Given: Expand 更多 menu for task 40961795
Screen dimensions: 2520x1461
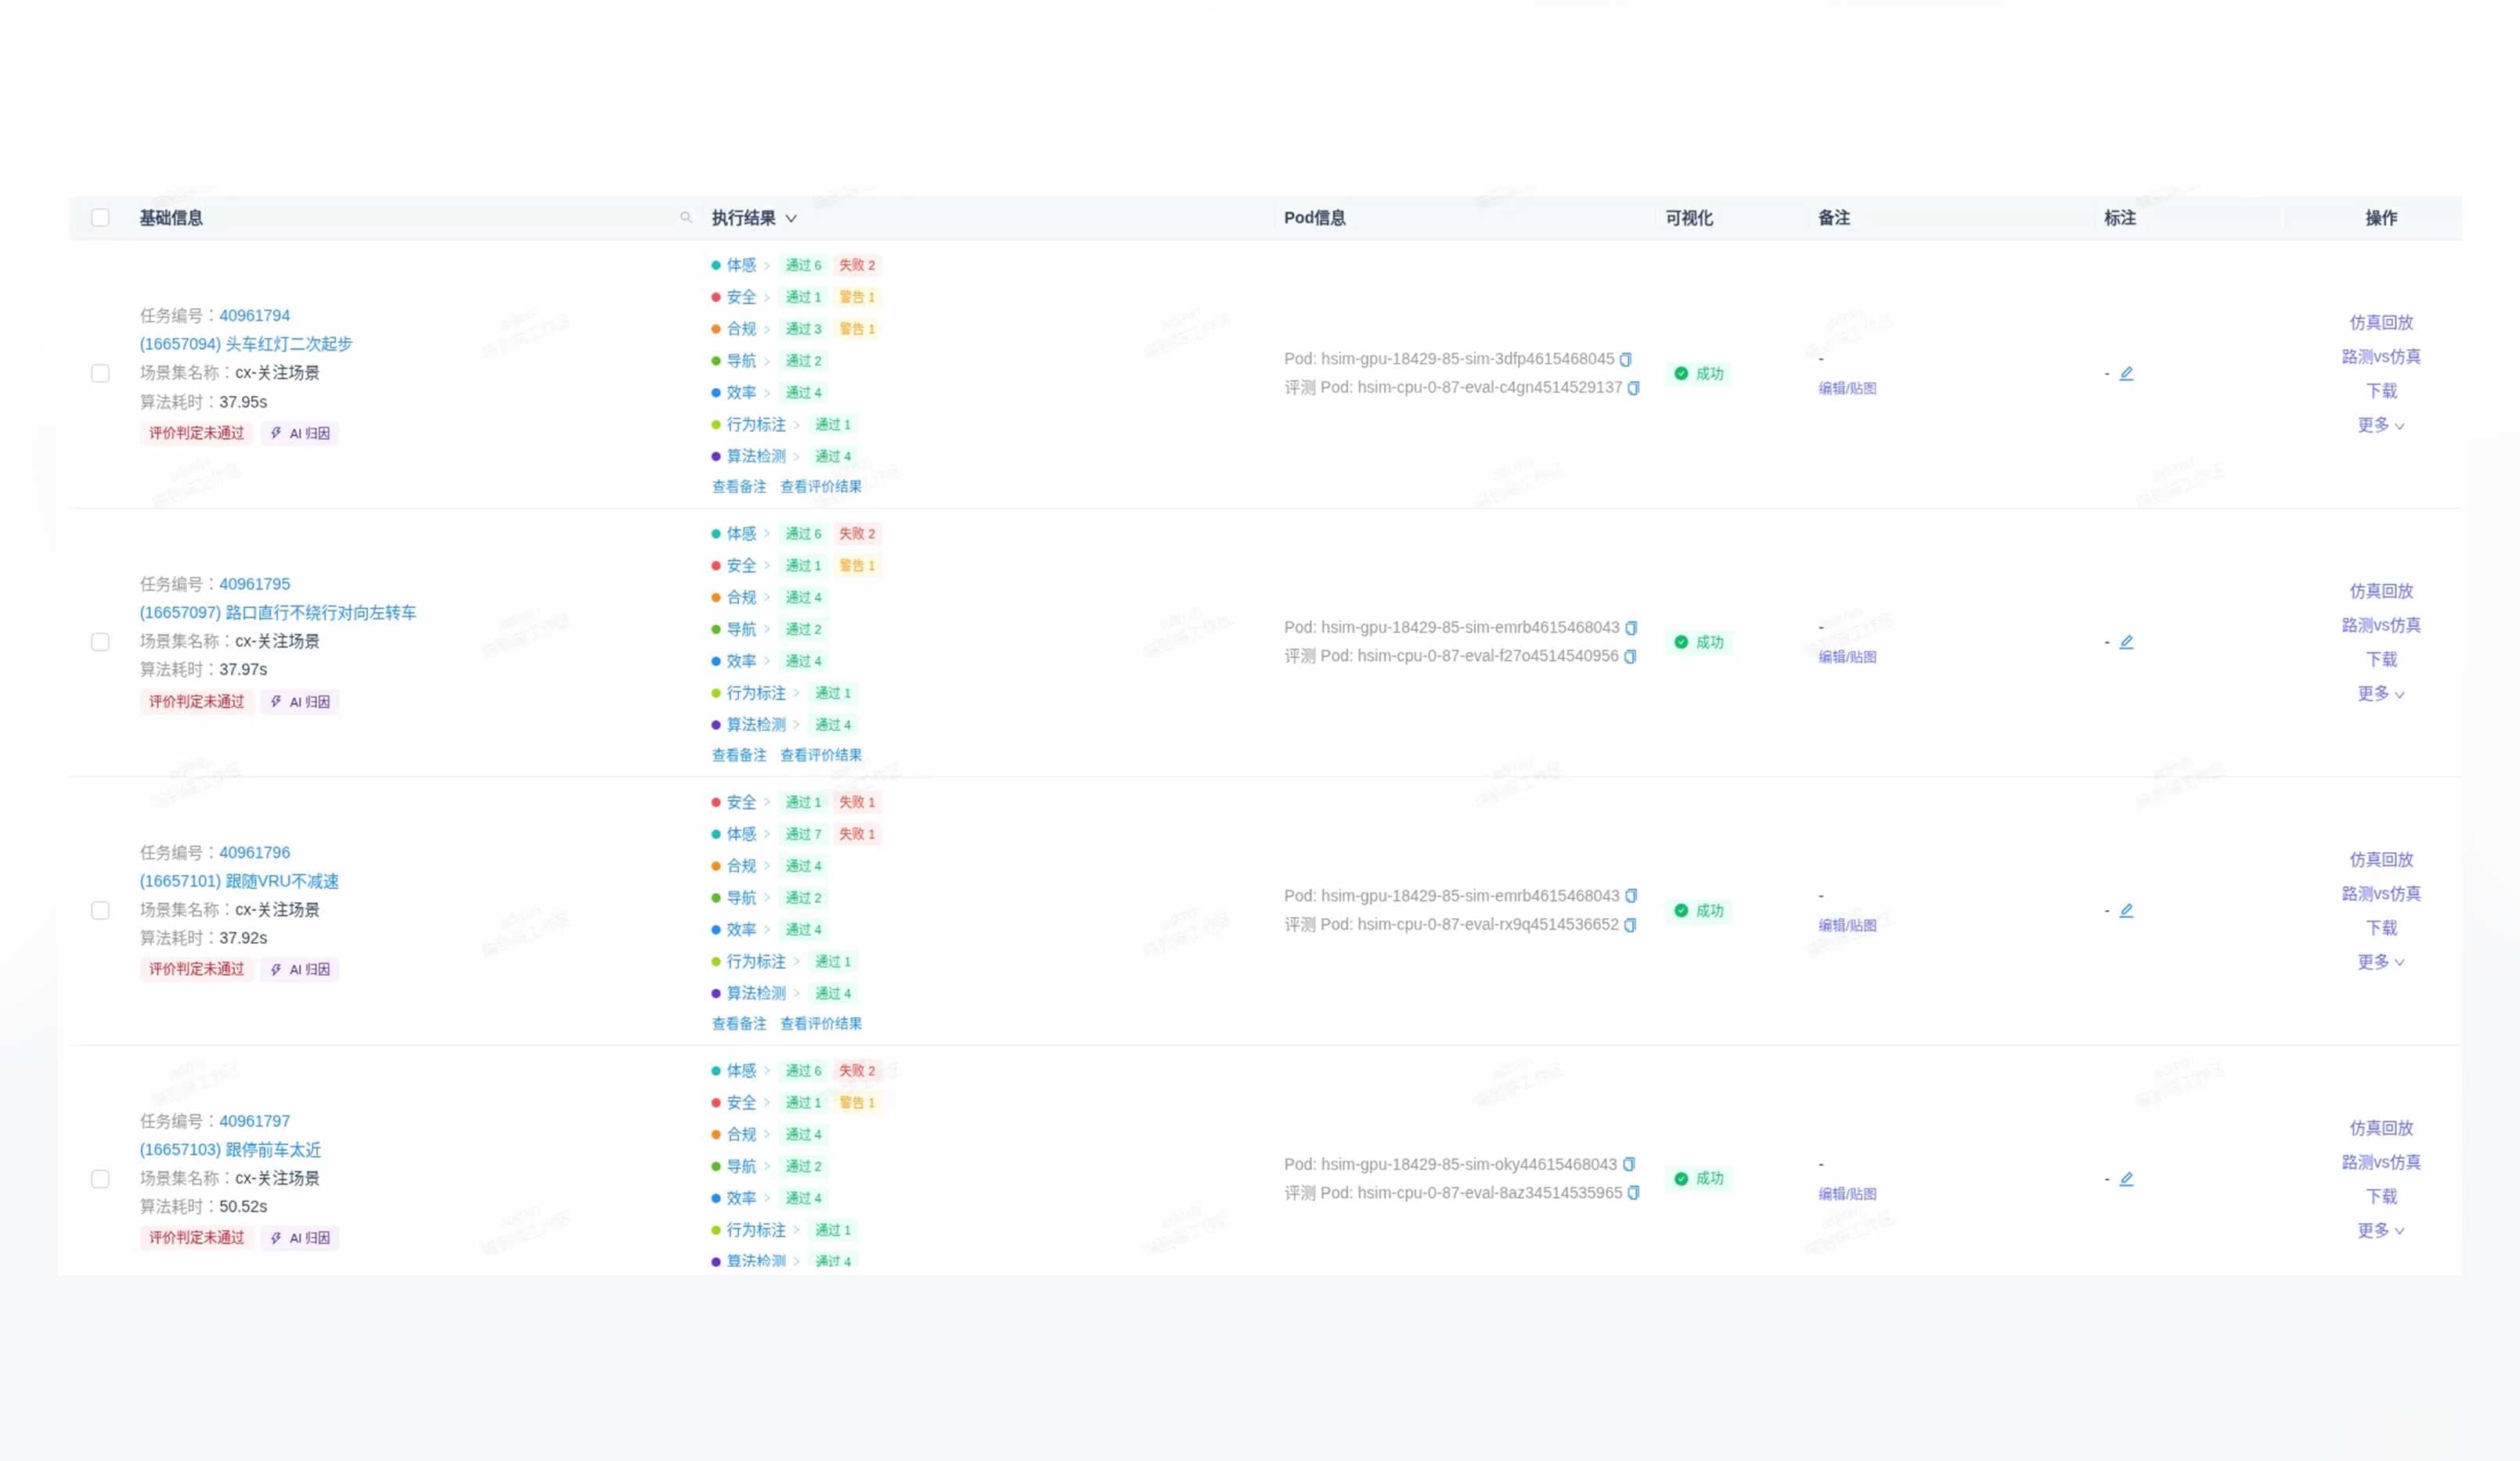Looking at the screenshot, I should click(x=2380, y=693).
